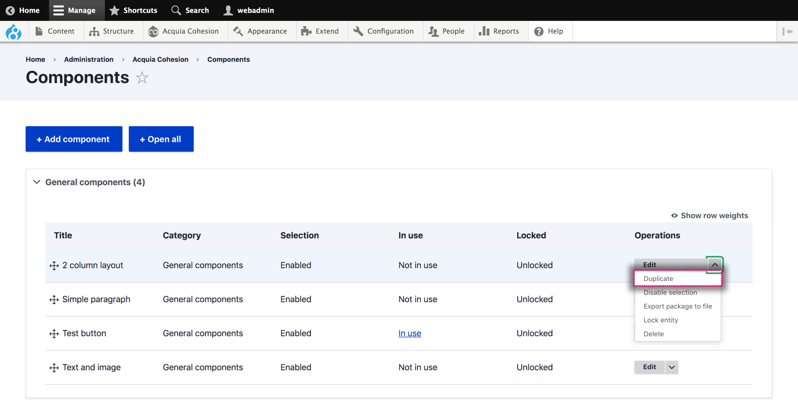798x406 pixels.
Task: Click the Components breadcrumb text
Action: click(x=229, y=60)
